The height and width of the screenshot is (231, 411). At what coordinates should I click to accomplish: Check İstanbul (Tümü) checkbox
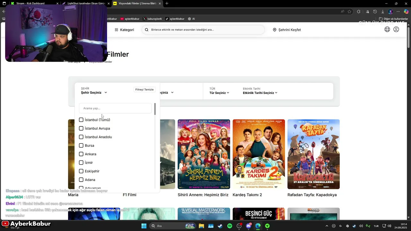(81, 120)
